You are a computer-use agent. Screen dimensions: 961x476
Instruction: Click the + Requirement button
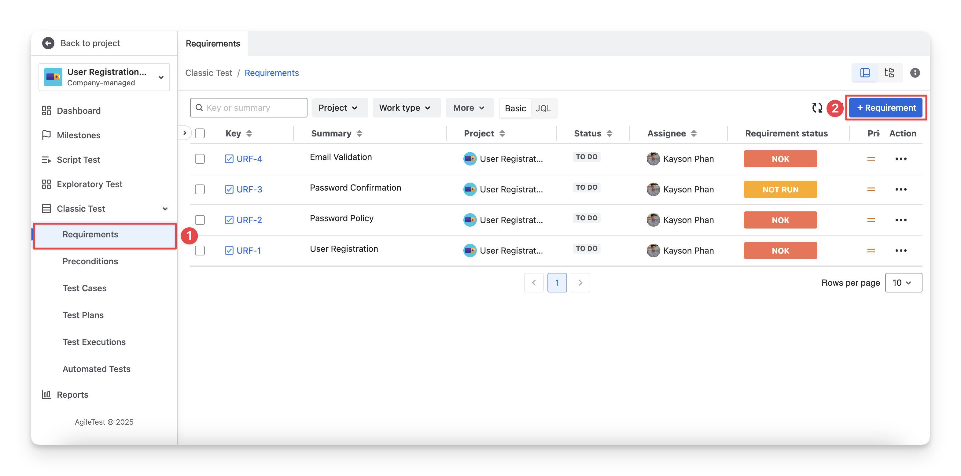tap(886, 108)
